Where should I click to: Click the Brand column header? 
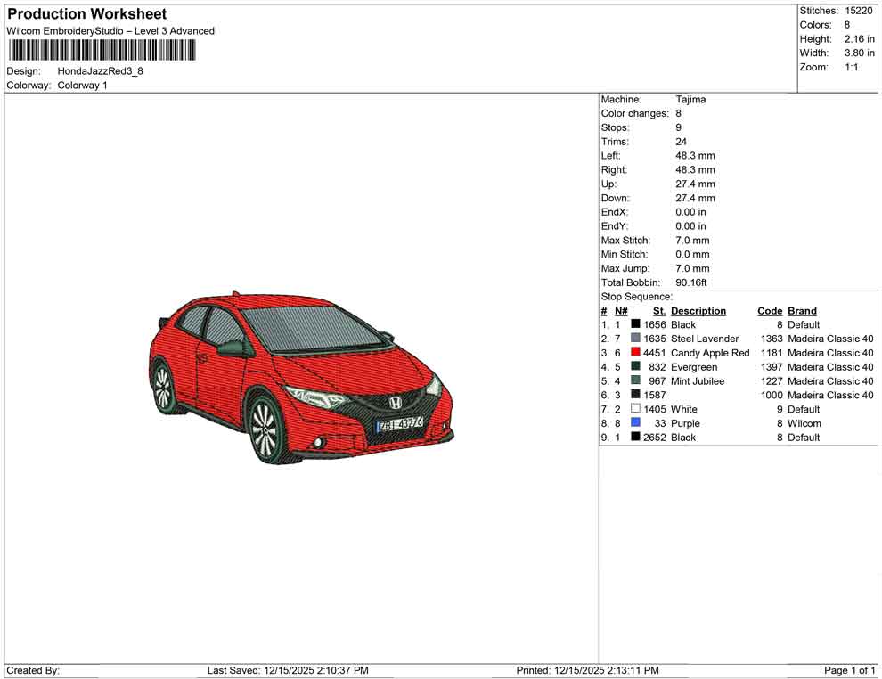coord(801,310)
